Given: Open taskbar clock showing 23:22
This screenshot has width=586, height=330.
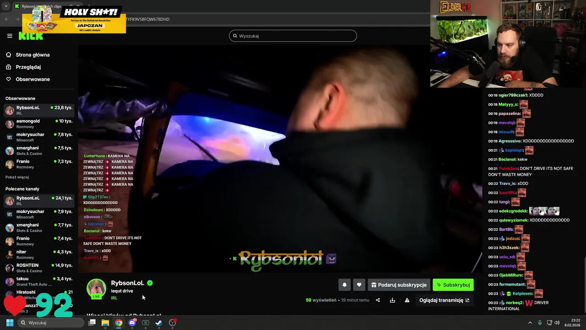Looking at the screenshot, I should pos(572,323).
